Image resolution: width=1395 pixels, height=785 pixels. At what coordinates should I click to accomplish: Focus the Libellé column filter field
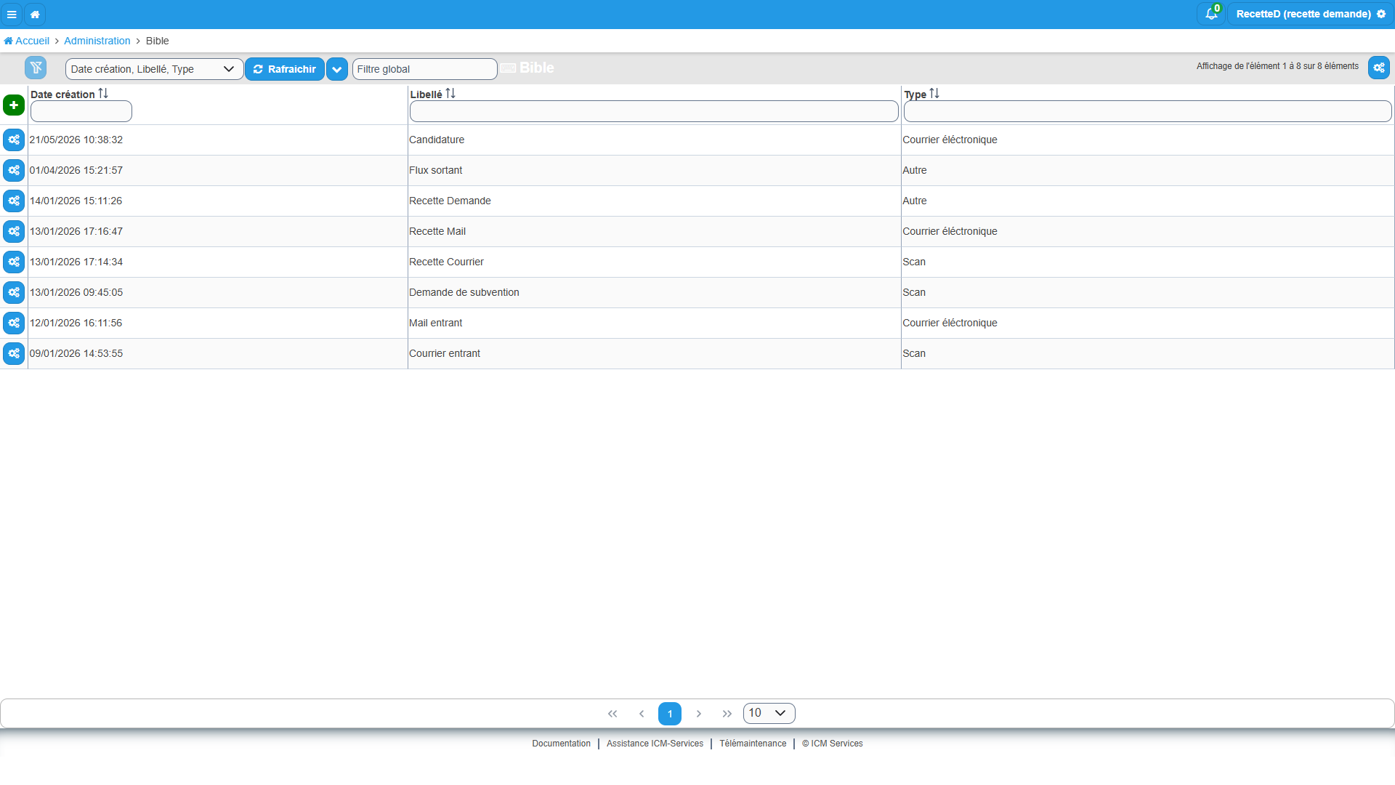[x=654, y=111]
